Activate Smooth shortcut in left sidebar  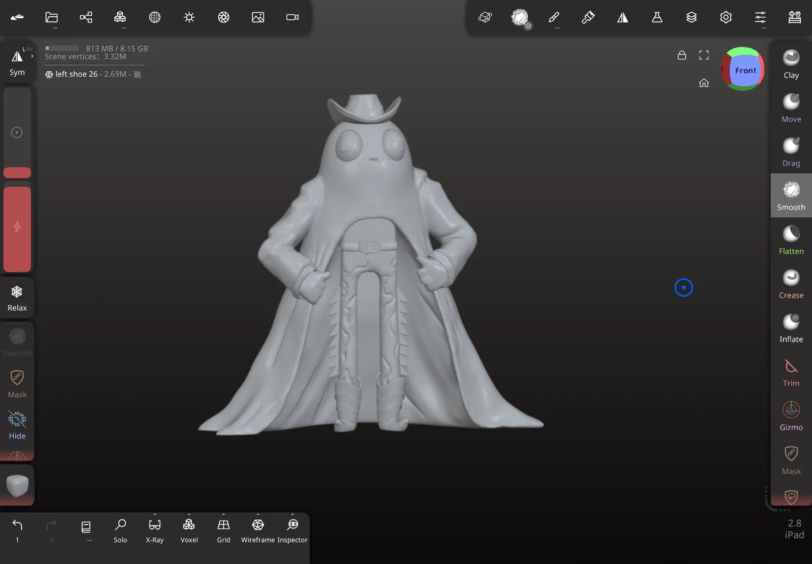coord(17,343)
